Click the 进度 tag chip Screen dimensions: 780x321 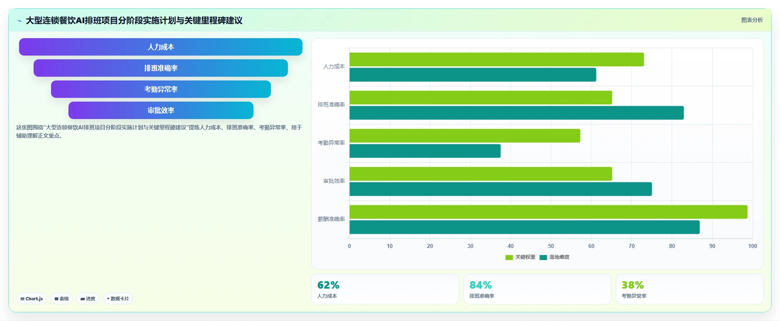click(x=88, y=299)
